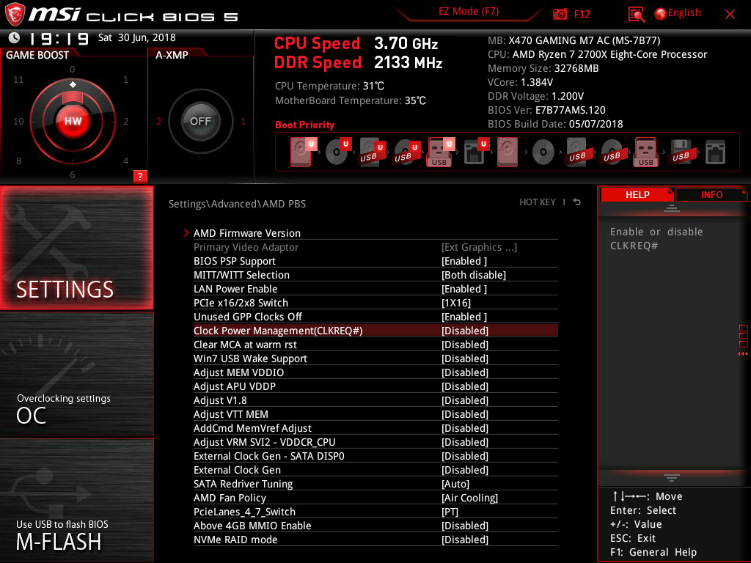Switch to EZ Mode (F7)

click(469, 12)
